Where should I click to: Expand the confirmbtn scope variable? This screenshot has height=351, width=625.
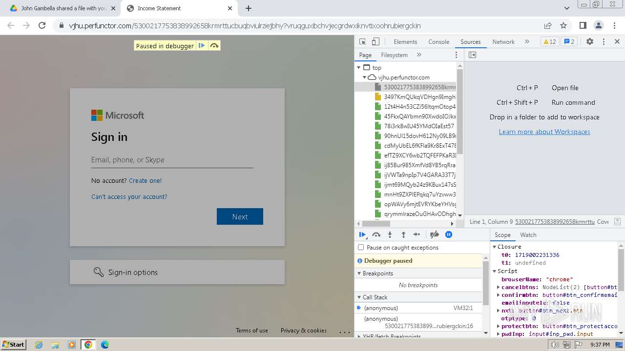click(499, 295)
